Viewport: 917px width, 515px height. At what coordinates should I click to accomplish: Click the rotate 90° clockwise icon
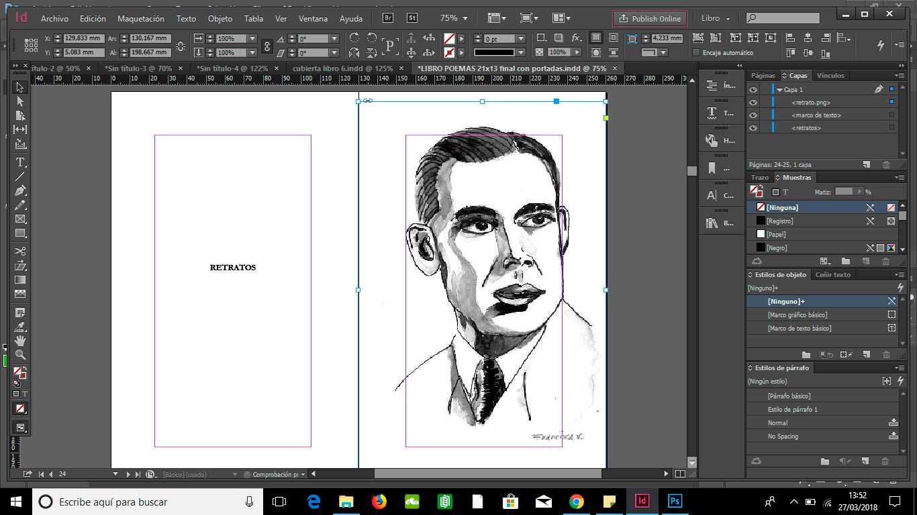pos(354,38)
